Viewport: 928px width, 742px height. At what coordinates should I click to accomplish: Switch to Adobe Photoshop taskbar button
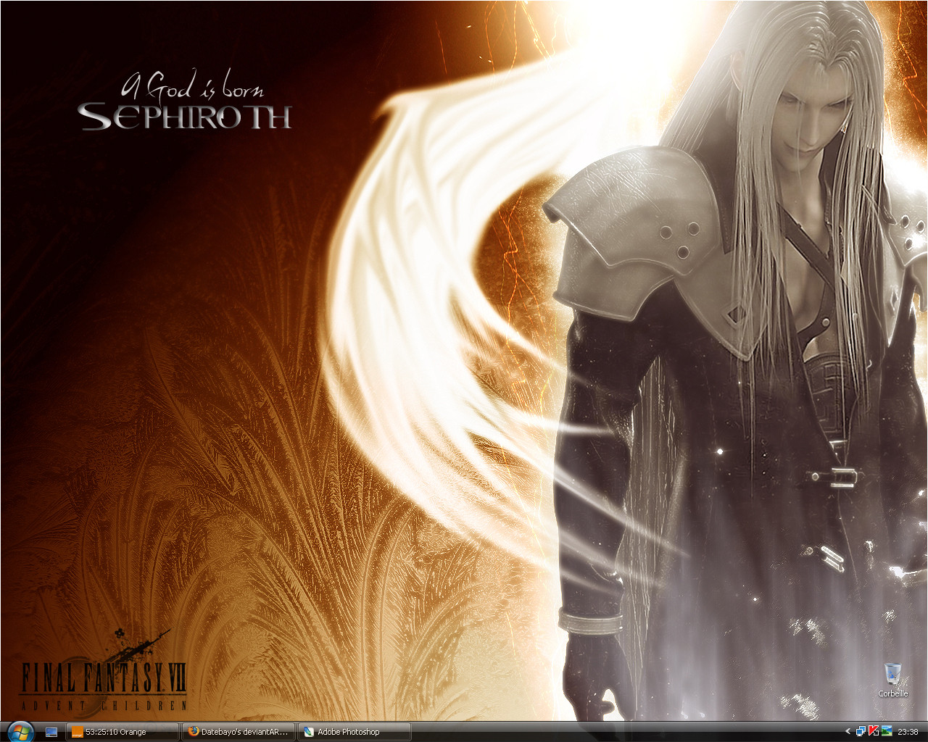[355, 732]
